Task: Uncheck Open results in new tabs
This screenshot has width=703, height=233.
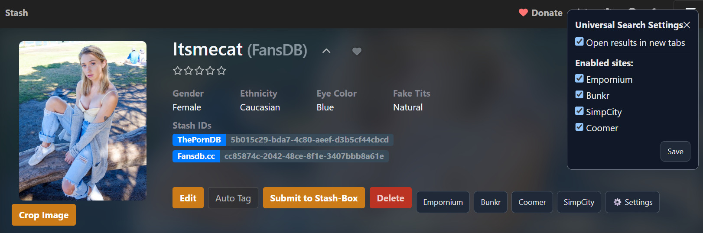Action: pos(579,42)
